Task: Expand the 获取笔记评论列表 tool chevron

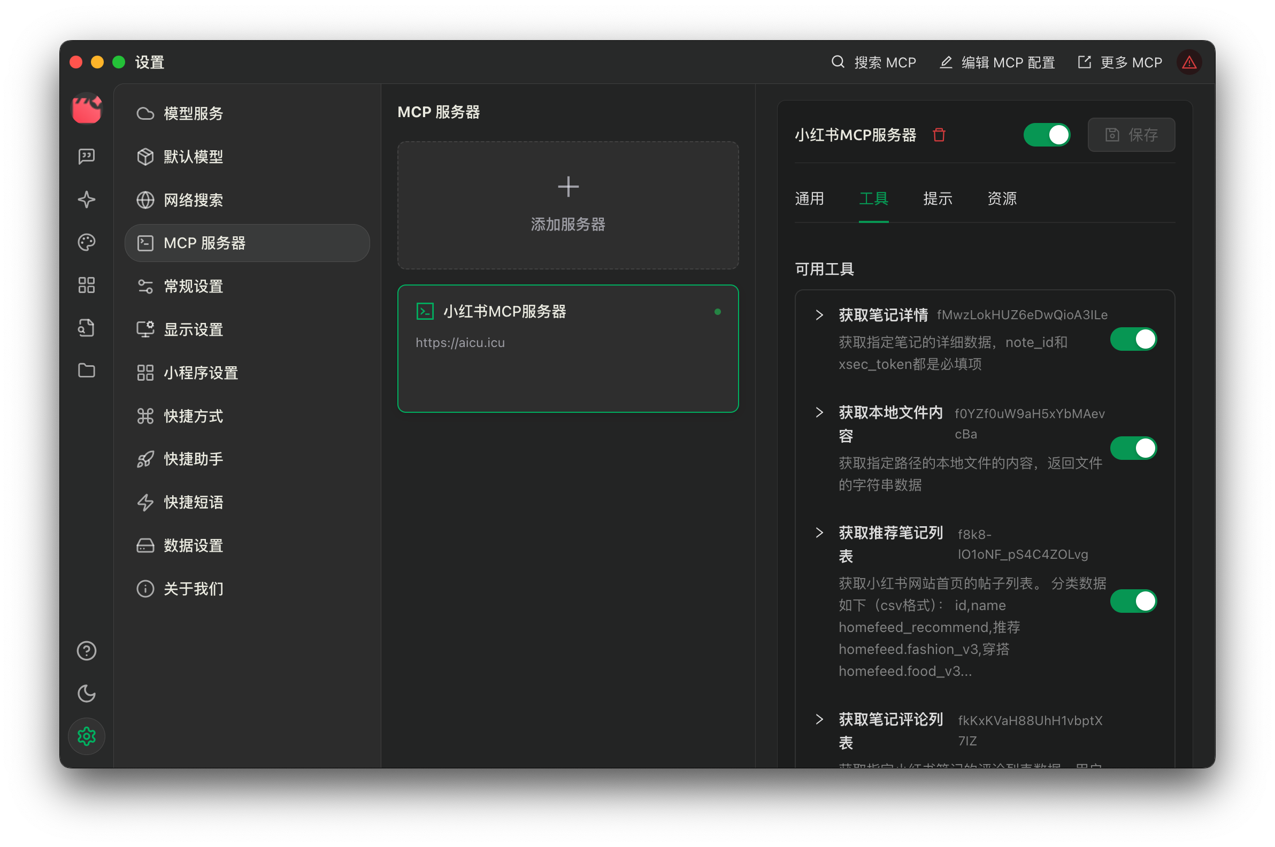Action: [819, 719]
